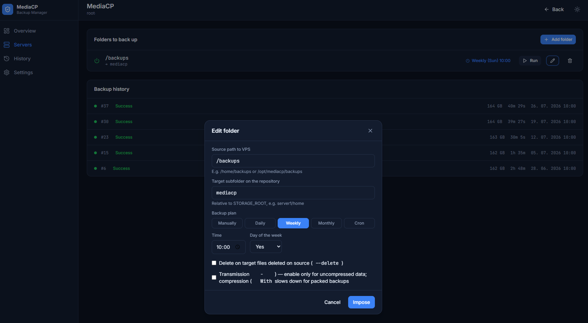This screenshot has height=323, width=588.
Task: Click the 28. 06. 2026 10:00 timestamp
Action: (553, 168)
